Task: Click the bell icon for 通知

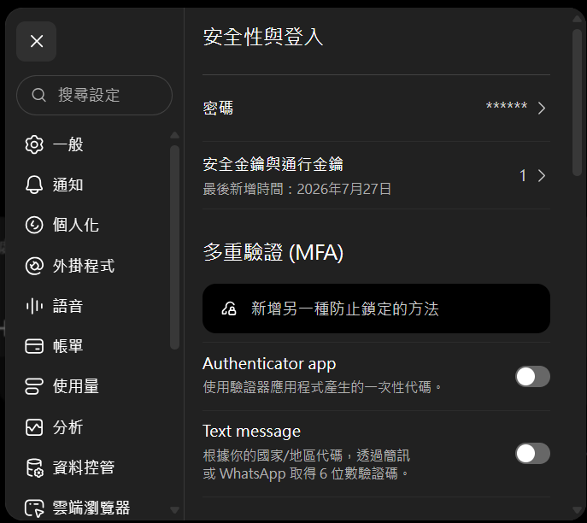Action: point(34,185)
